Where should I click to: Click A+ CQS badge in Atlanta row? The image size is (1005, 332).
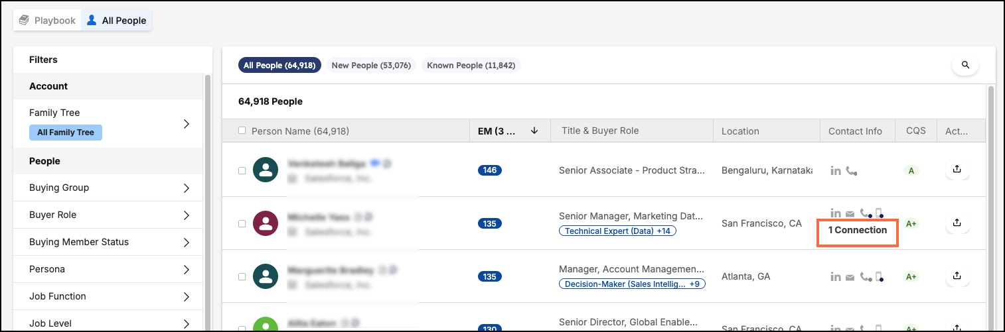click(911, 276)
